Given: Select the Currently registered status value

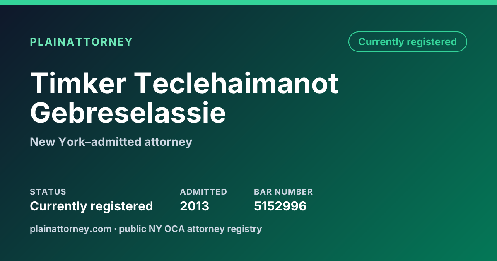Looking at the screenshot, I should click(x=92, y=206).
